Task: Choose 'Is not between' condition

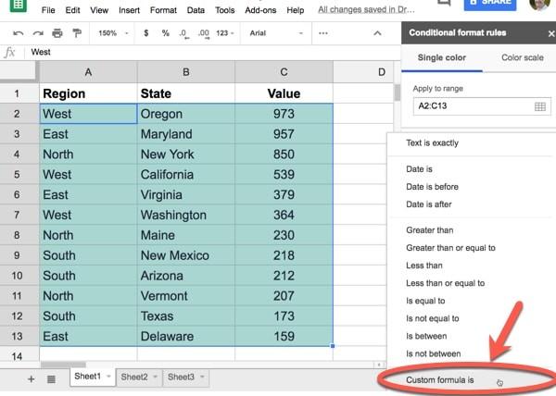Action: click(434, 353)
